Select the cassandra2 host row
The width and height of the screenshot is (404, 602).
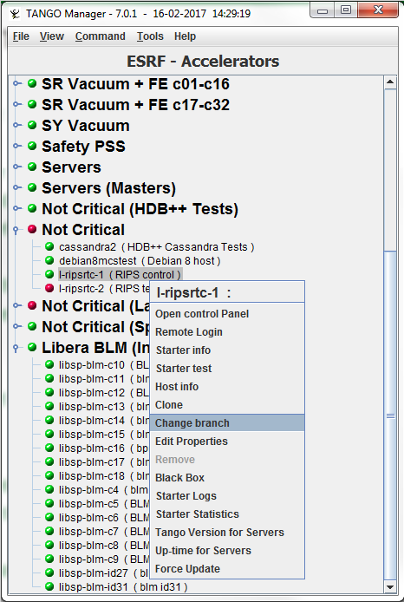[x=156, y=247]
